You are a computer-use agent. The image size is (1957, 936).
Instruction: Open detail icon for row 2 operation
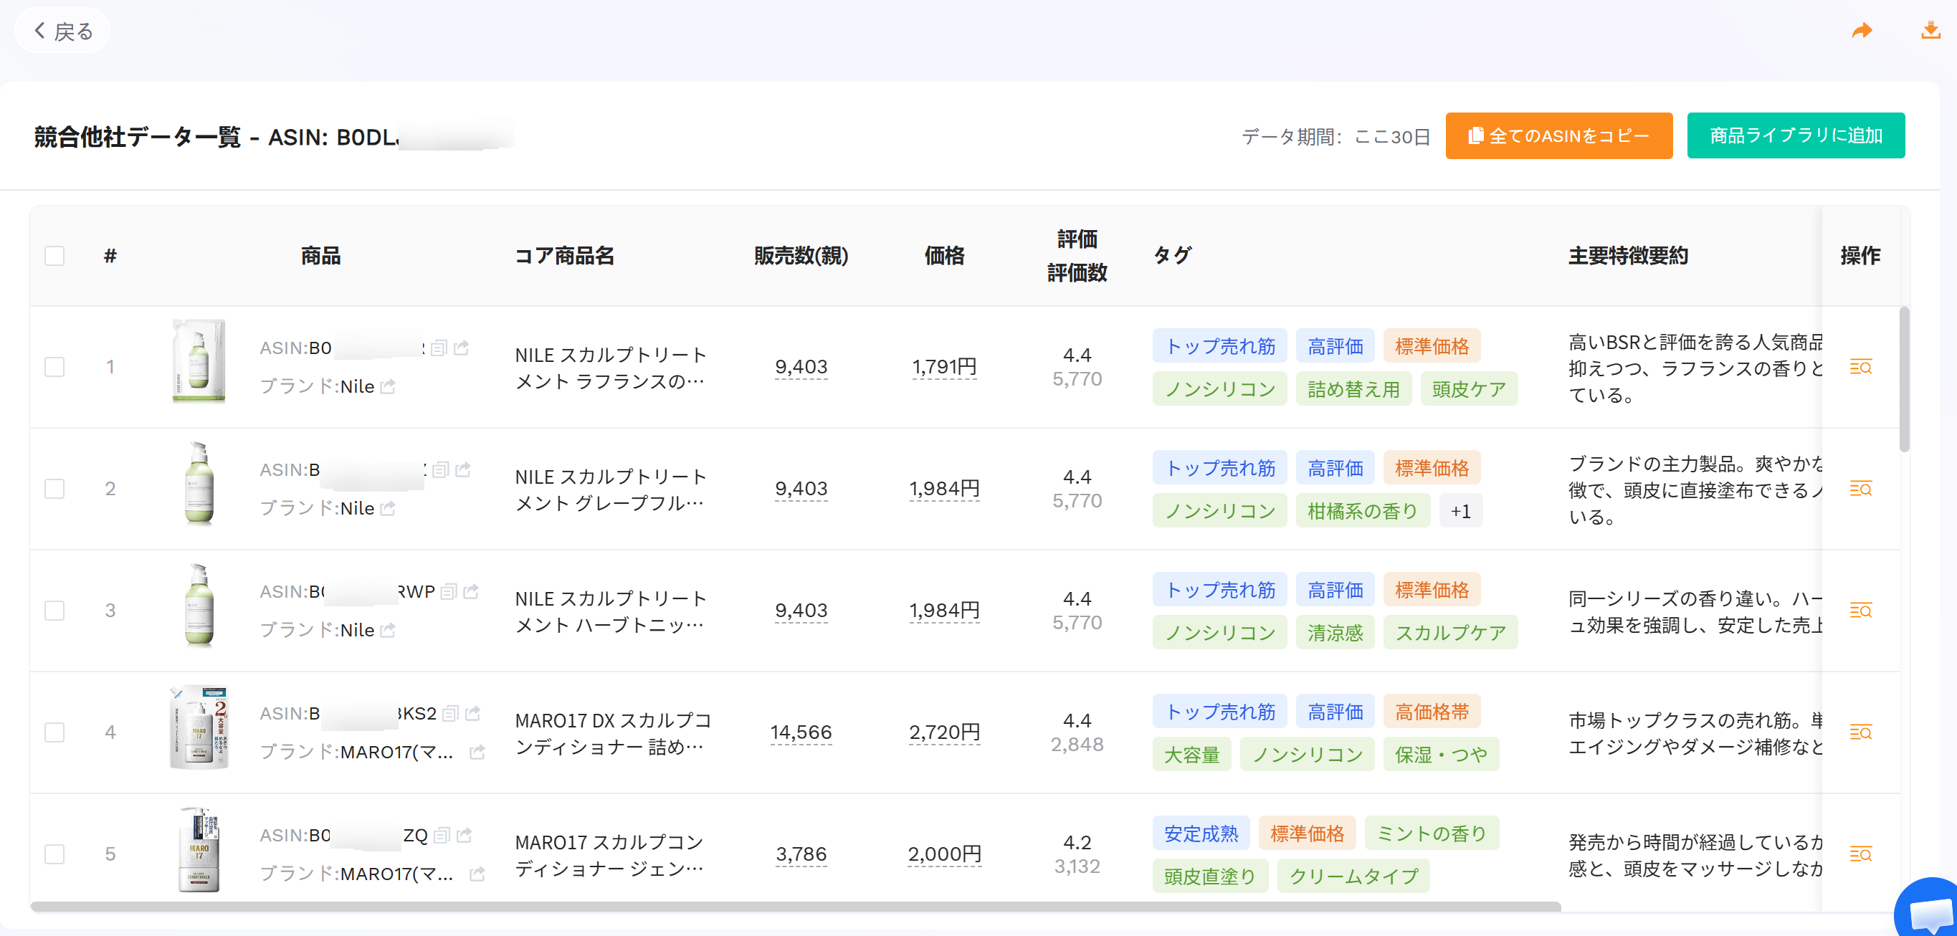click(1860, 489)
